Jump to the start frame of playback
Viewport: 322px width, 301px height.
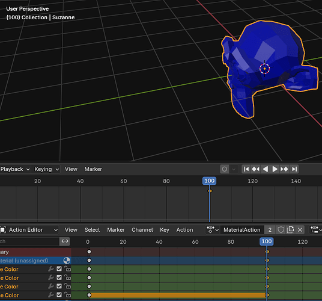click(x=246, y=169)
